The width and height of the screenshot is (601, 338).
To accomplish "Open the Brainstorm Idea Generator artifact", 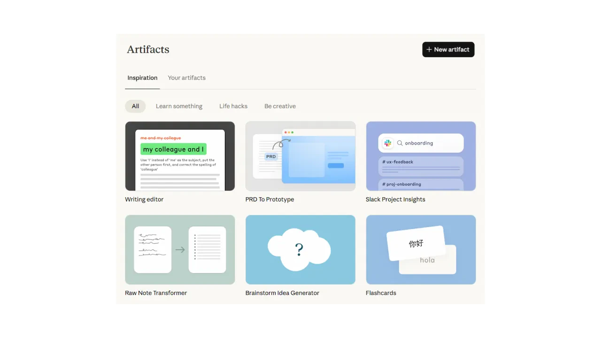I will pyautogui.click(x=300, y=249).
